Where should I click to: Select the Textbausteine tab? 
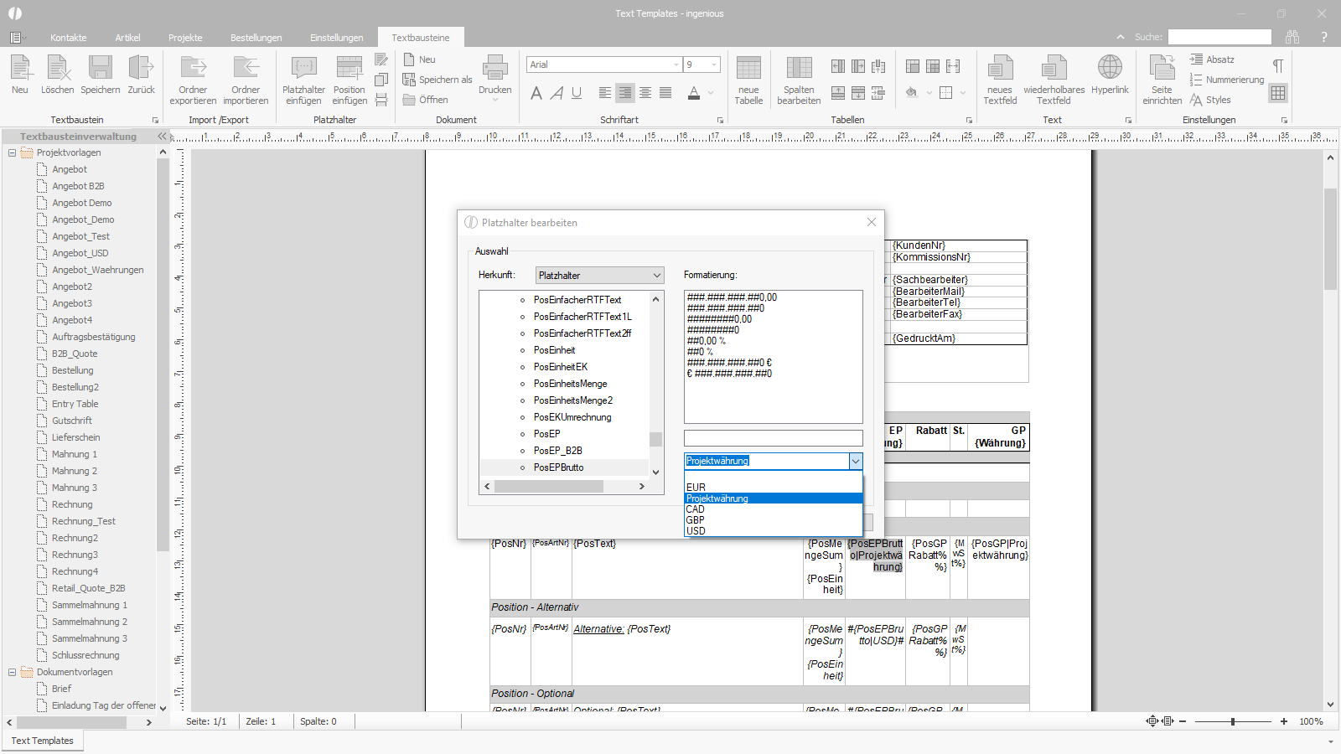click(421, 38)
